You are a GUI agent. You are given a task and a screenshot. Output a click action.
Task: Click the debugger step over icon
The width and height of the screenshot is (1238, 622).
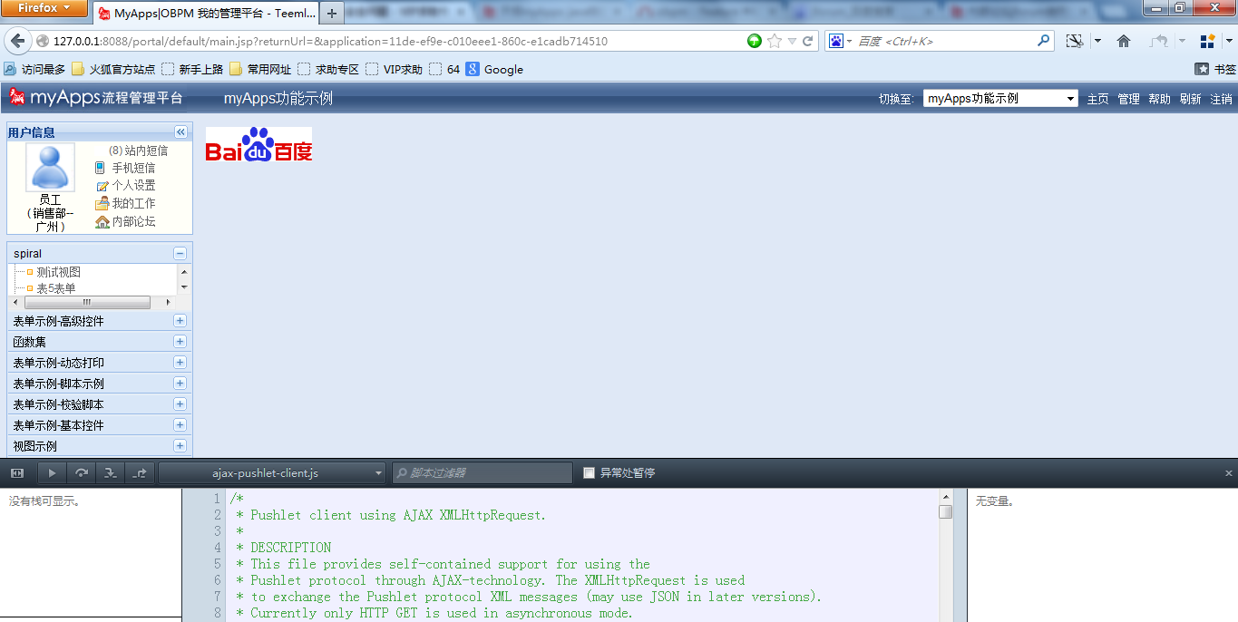point(81,472)
